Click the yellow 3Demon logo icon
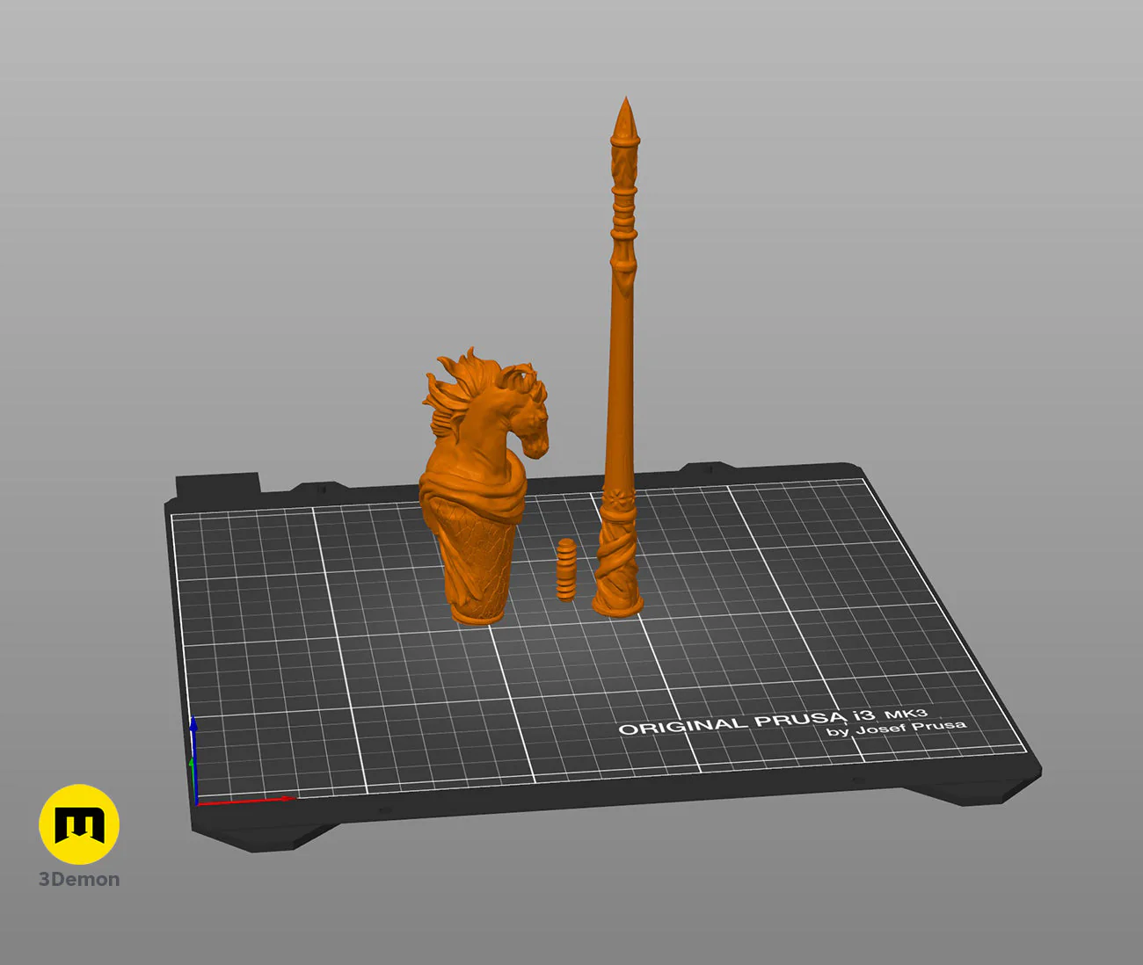The width and height of the screenshot is (1143, 965). [x=79, y=824]
